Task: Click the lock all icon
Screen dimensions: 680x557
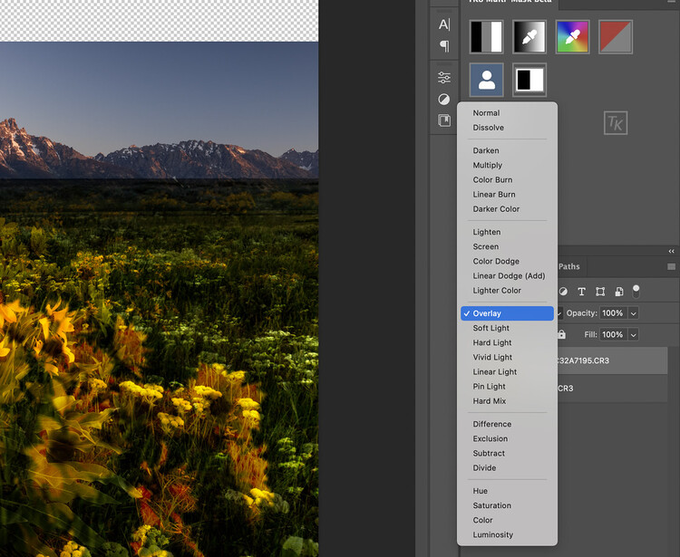Action: (561, 334)
